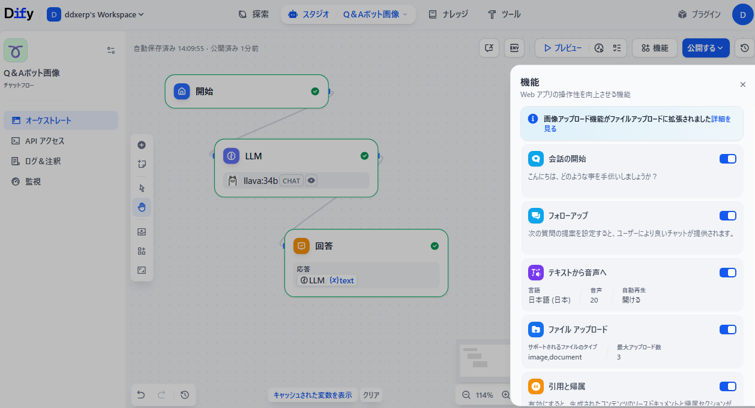The image size is (755, 408).
Task: Click キャッシュされた変数を表示 button
Action: pyautogui.click(x=313, y=395)
